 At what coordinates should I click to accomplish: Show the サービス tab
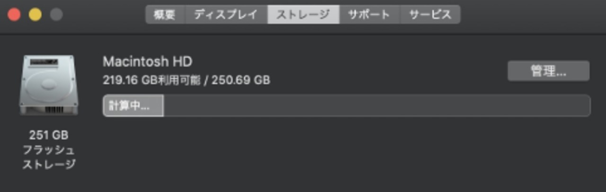click(x=430, y=15)
